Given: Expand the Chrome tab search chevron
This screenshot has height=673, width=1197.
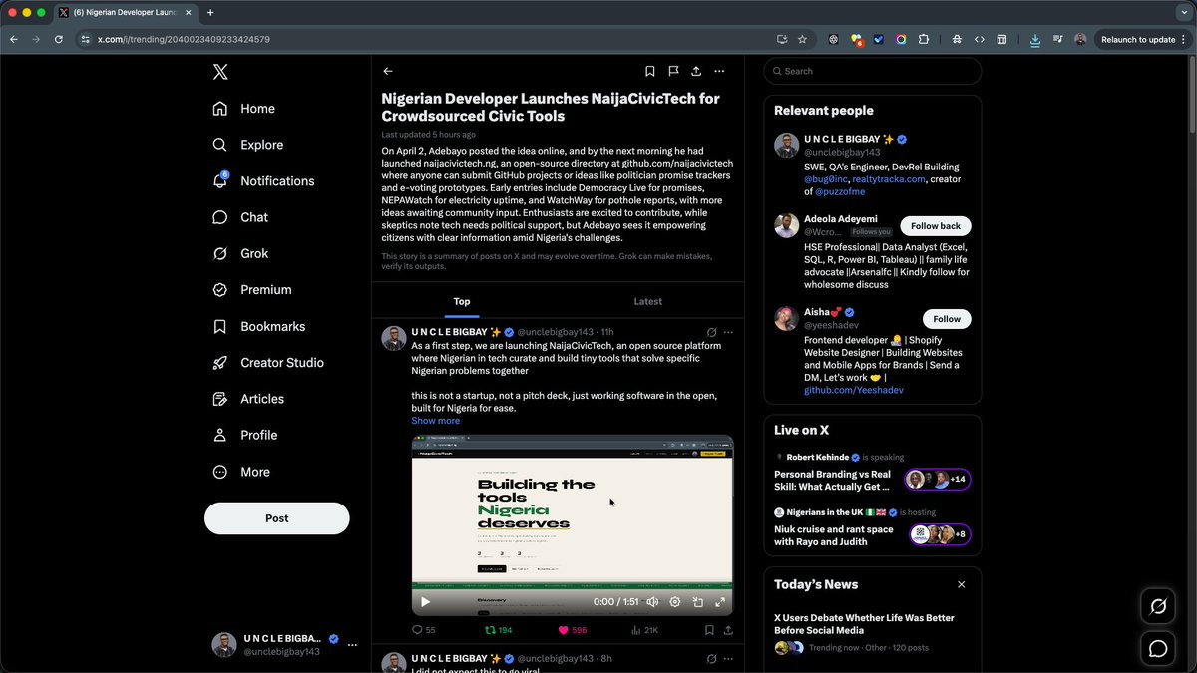Looking at the screenshot, I should click(x=1184, y=12).
